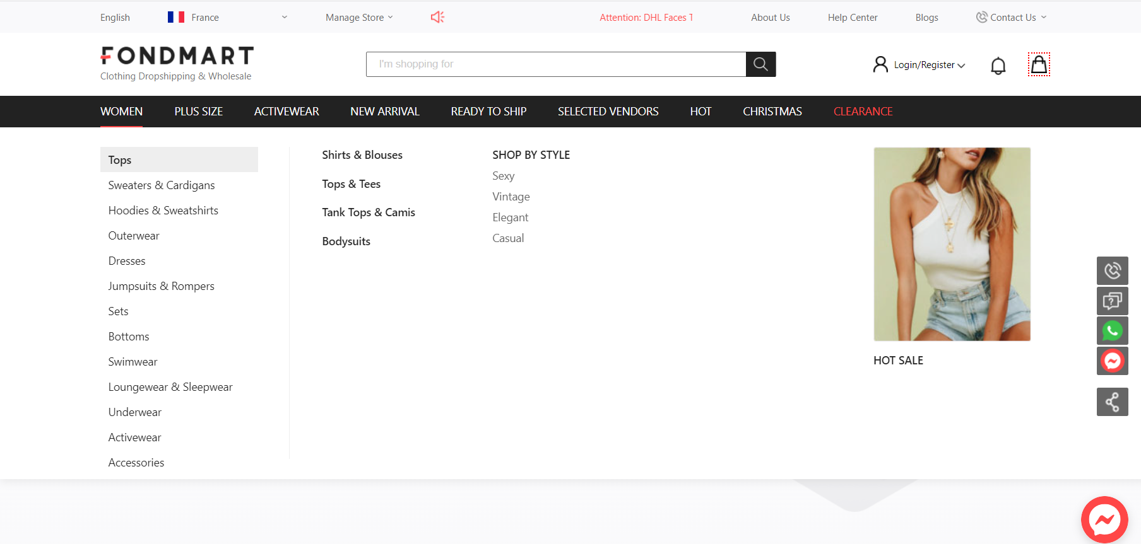
Task: Click the Tank Tops & Camis link
Action: 369,212
